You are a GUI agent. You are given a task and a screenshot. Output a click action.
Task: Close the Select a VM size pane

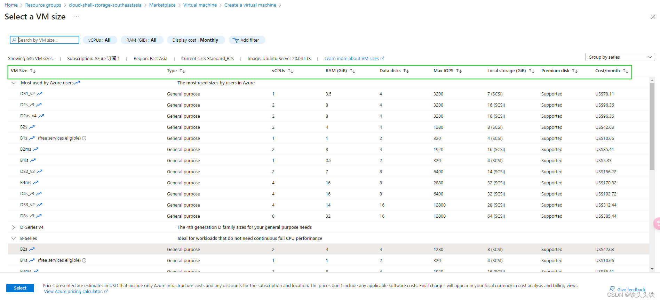click(x=653, y=17)
